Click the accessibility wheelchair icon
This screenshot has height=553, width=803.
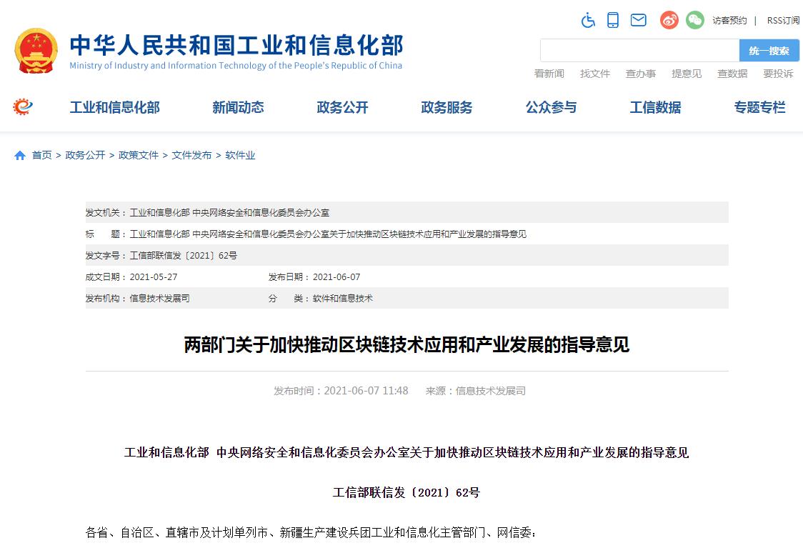(588, 20)
